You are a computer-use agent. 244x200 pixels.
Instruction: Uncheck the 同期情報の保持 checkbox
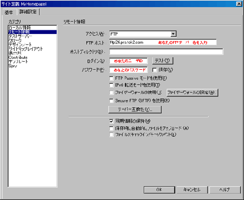(x=111, y=121)
